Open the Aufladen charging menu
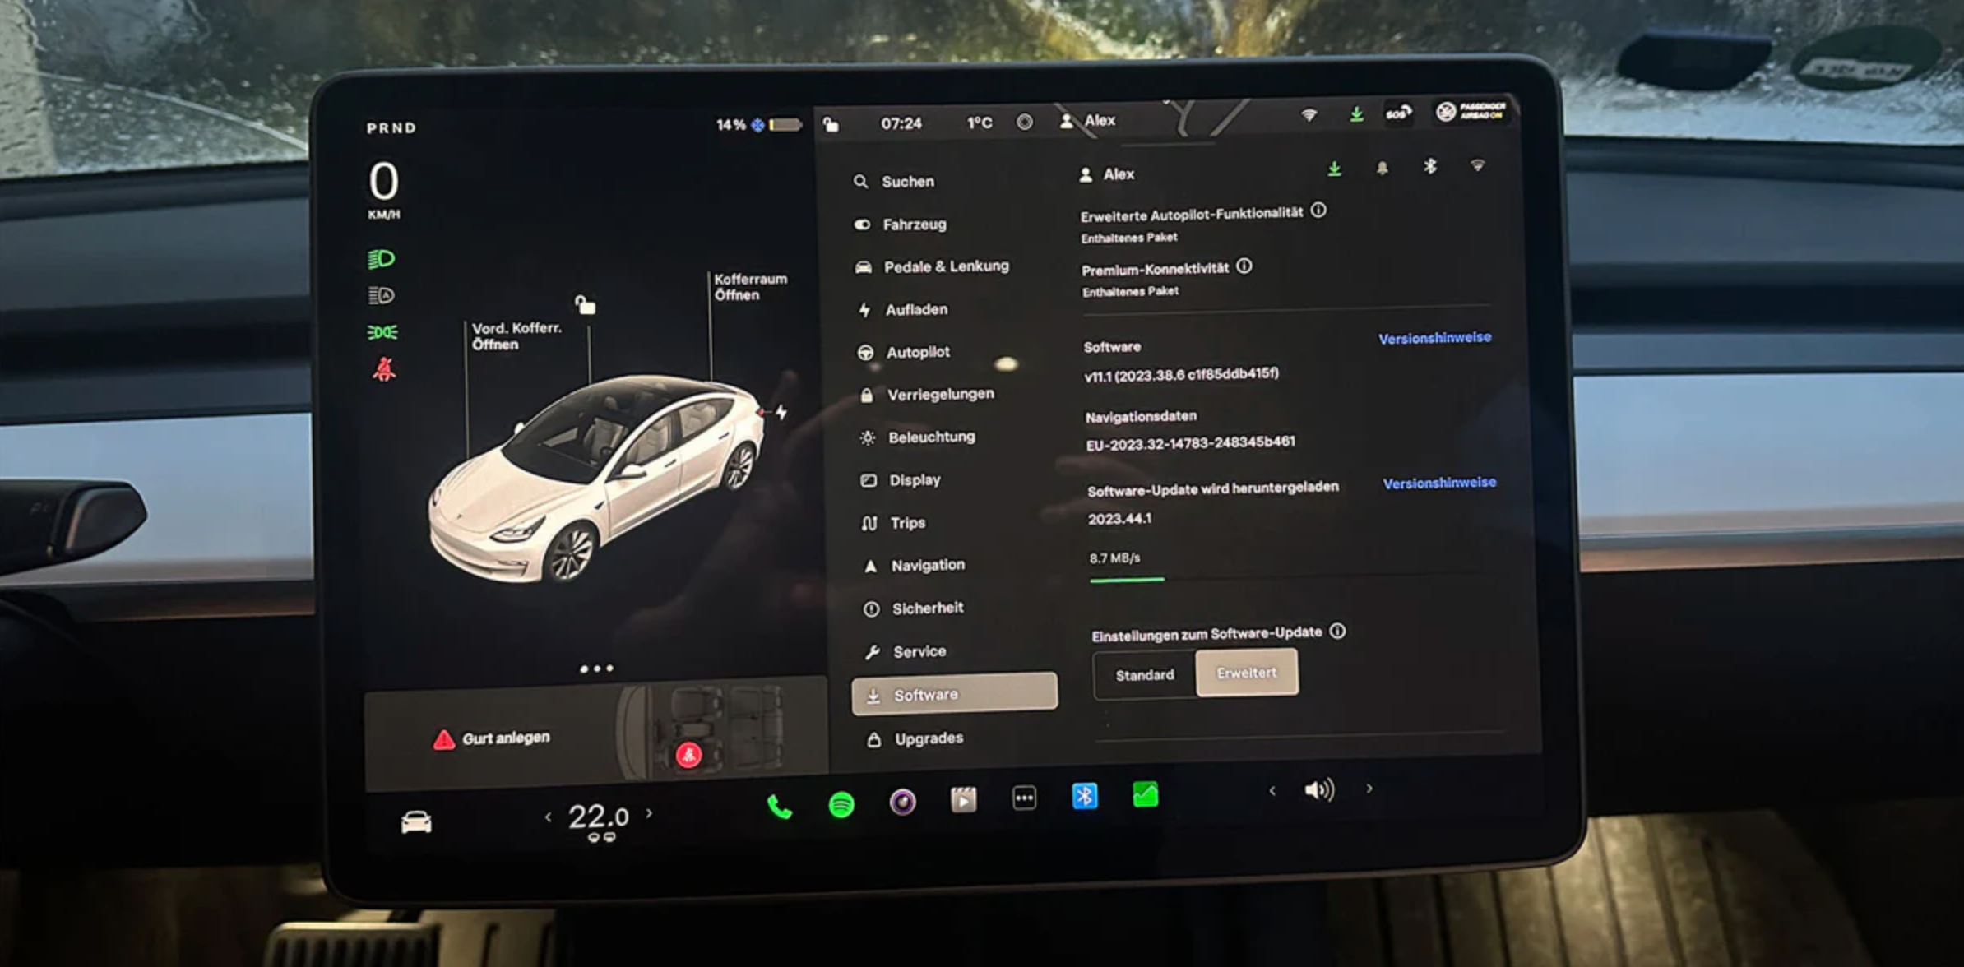This screenshot has height=967, width=1964. [x=903, y=309]
